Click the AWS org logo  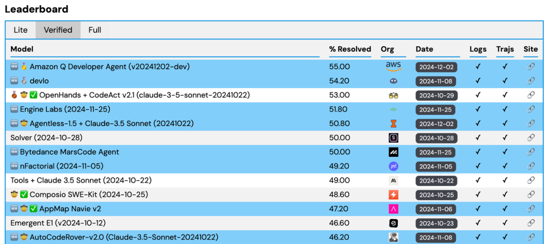393,66
